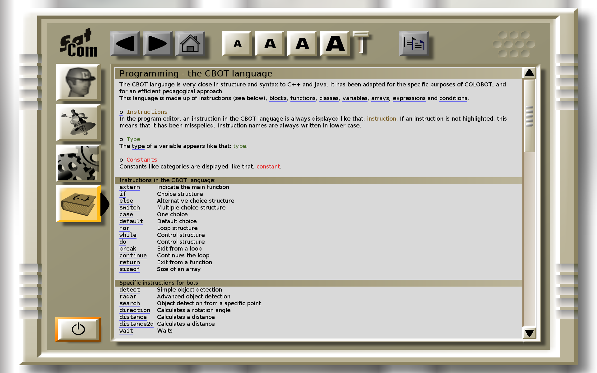
Task: Open the switch instruction link
Action: coord(129,208)
